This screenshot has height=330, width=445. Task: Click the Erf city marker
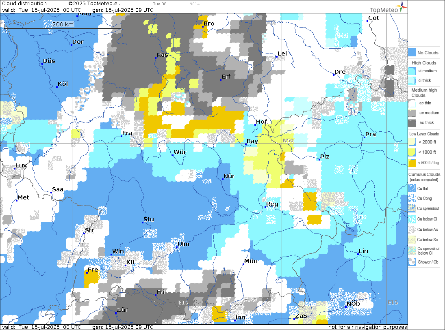point(221,80)
